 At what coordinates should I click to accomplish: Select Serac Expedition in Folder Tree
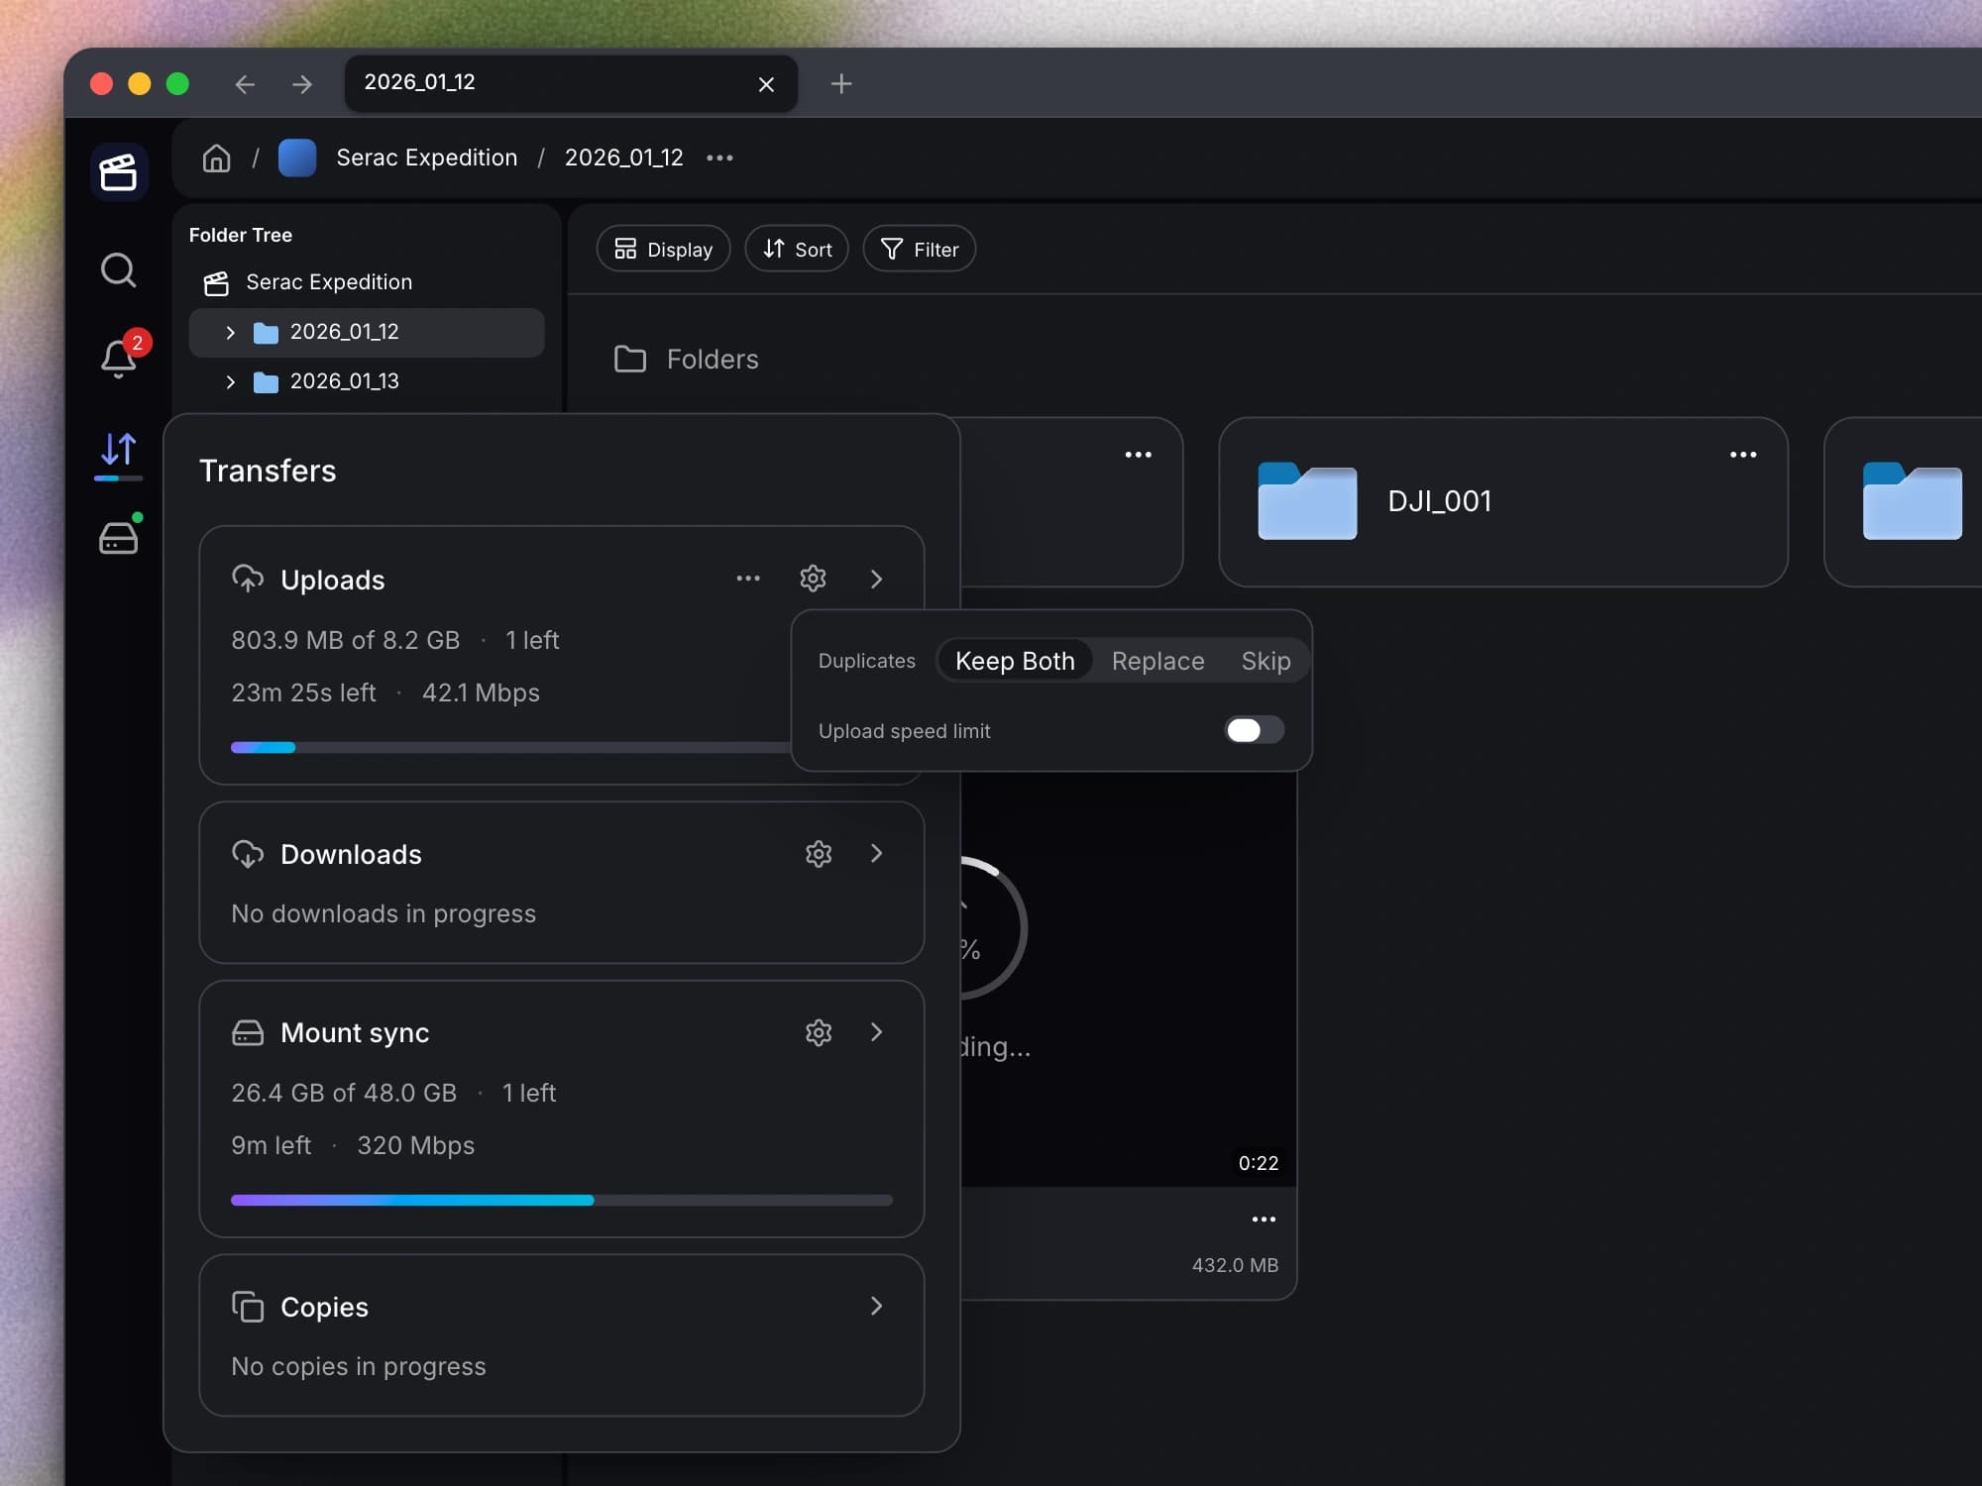(x=329, y=282)
